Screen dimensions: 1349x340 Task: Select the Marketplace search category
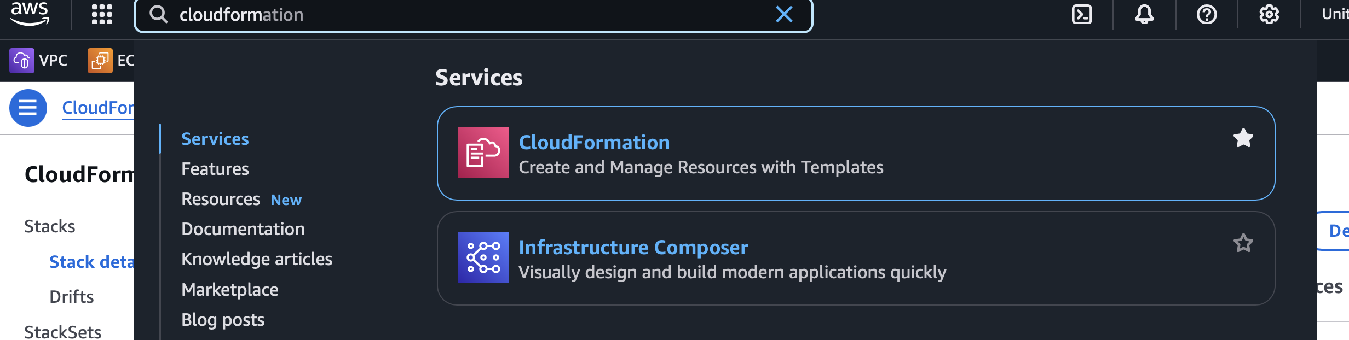[x=230, y=290]
